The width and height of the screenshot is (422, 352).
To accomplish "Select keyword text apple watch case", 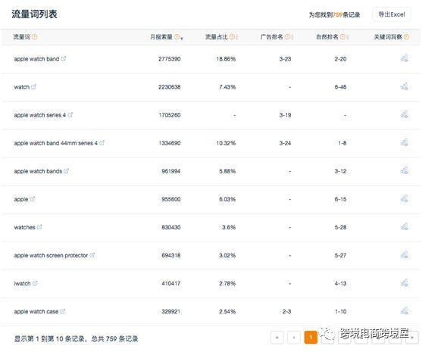I will [36, 312].
